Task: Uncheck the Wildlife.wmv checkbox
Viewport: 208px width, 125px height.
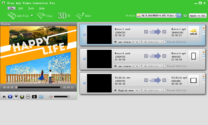Action: 84,83
